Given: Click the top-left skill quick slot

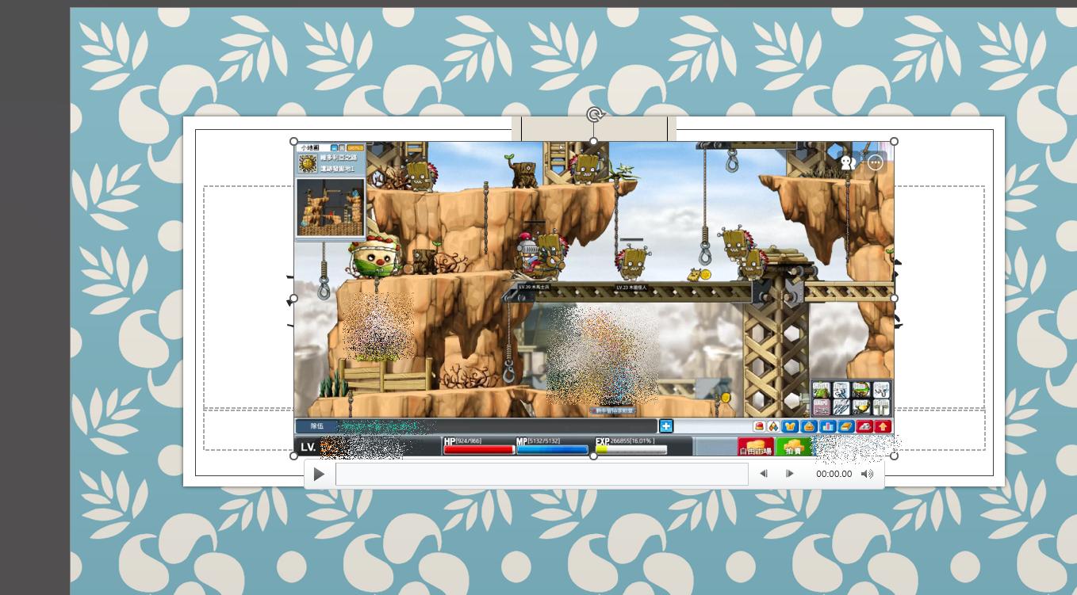Looking at the screenshot, I should 822,390.
